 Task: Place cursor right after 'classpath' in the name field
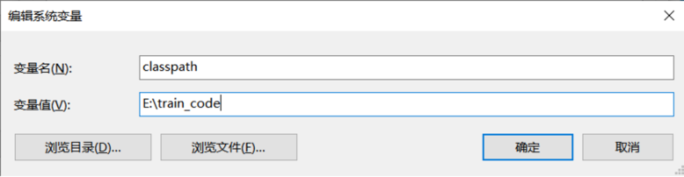point(198,67)
